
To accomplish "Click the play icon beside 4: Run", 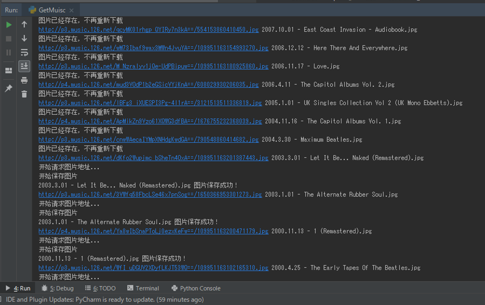I will pyautogui.click(x=8, y=288).
